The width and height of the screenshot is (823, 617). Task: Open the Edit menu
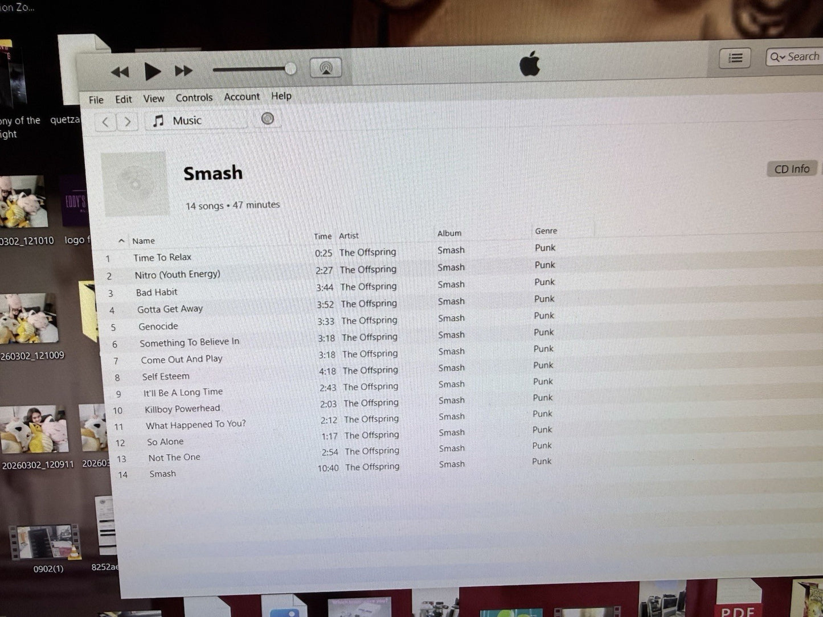pos(124,99)
